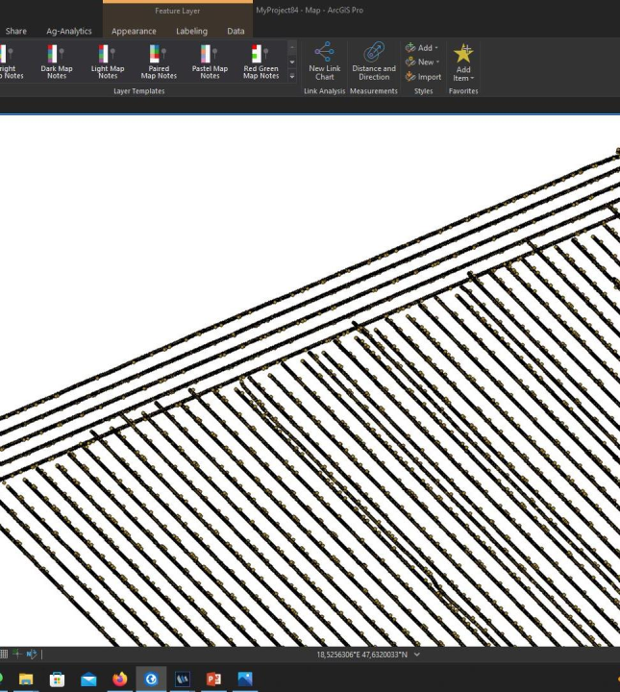Image resolution: width=620 pixels, height=692 pixels.
Task: Click the Import styles button
Action: coord(423,77)
